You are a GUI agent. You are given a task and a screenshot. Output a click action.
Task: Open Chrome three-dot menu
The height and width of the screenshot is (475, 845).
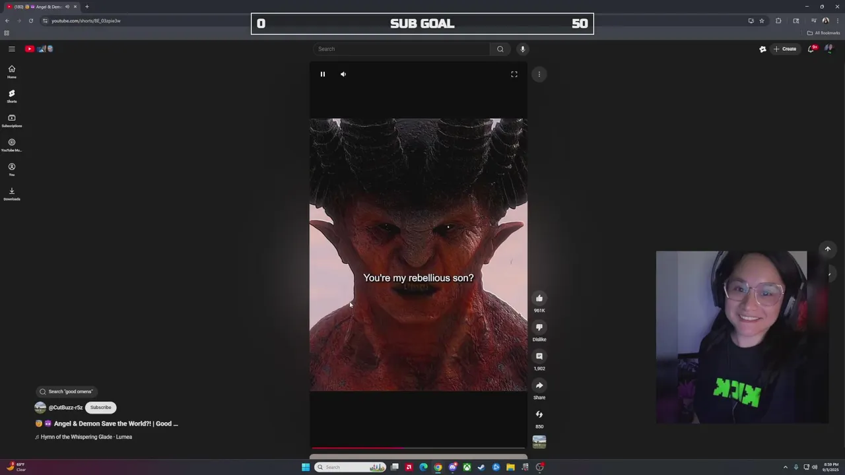coord(837,20)
